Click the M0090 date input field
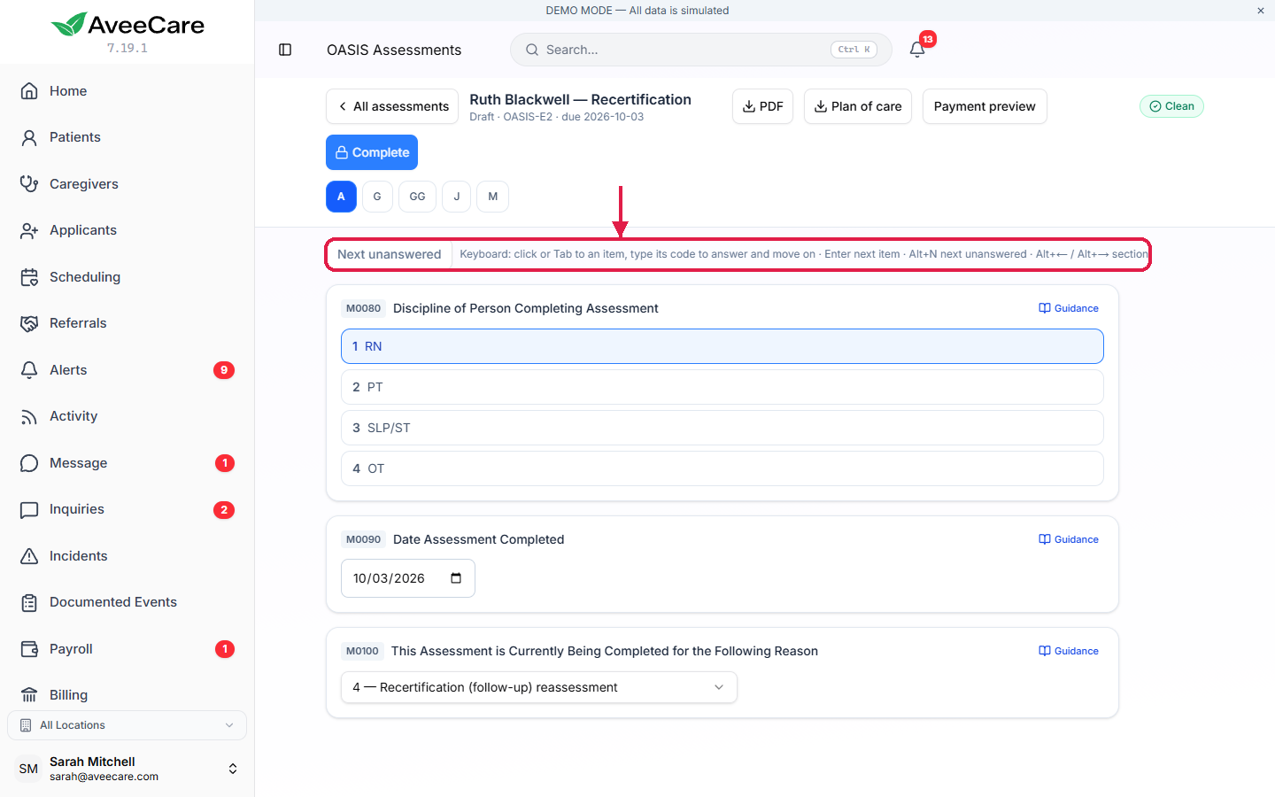 [408, 578]
